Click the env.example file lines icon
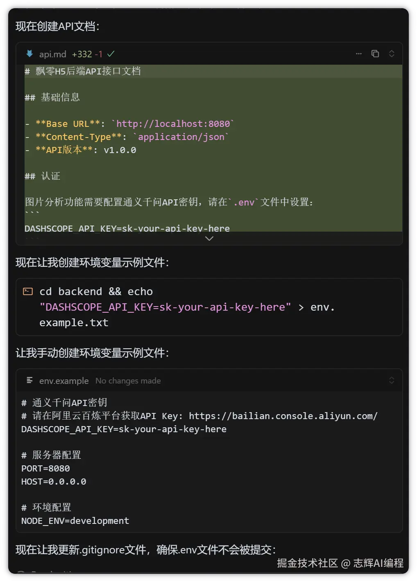 click(29, 380)
